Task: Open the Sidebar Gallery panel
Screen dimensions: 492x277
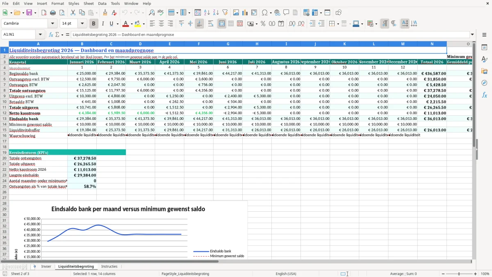Action: (484, 71)
